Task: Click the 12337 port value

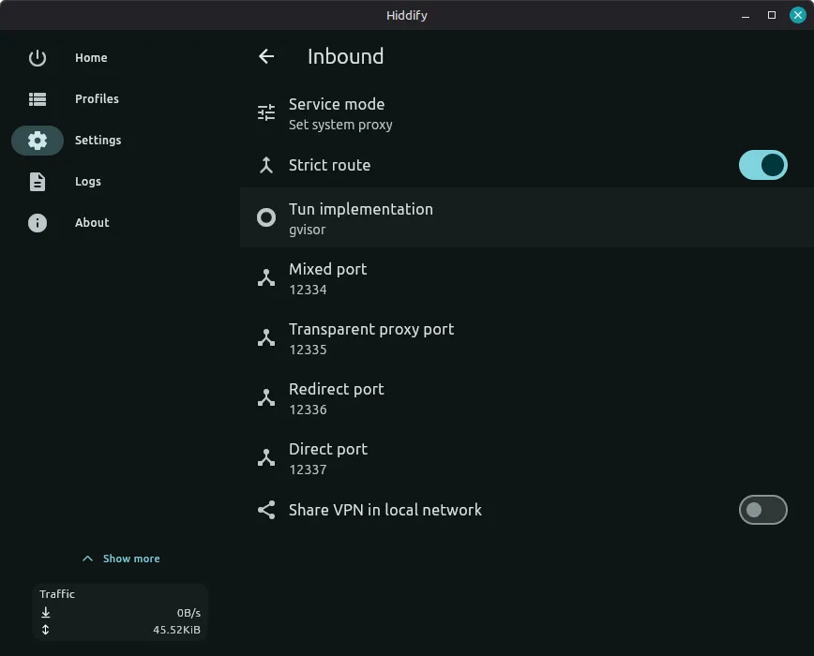Action: tap(308, 470)
